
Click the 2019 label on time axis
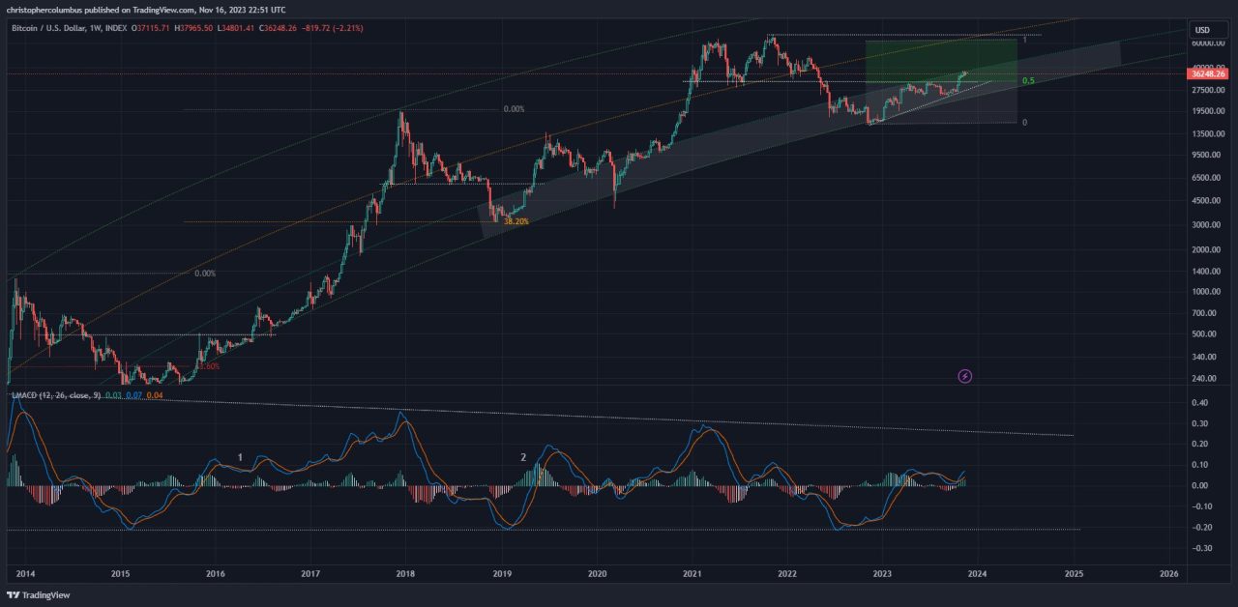point(501,573)
